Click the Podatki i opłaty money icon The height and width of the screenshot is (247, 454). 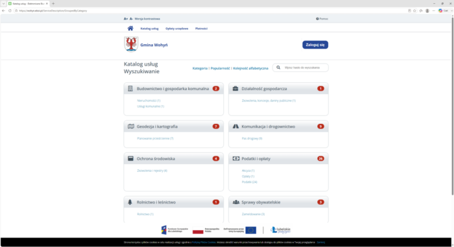pos(236,159)
